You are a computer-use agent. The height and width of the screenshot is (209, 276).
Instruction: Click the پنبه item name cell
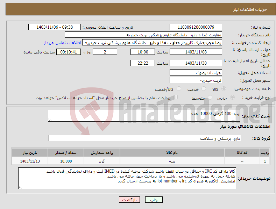tap(172, 161)
